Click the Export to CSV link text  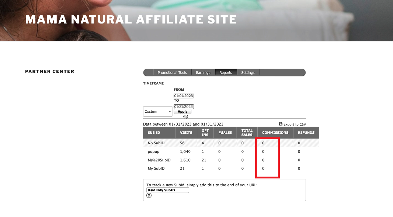point(295,124)
